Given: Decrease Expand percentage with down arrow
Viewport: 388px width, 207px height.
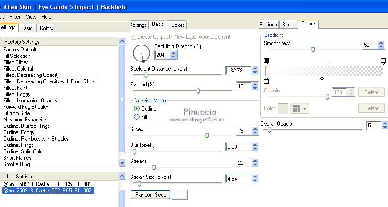Looking at the screenshot, I should (x=255, y=88).
